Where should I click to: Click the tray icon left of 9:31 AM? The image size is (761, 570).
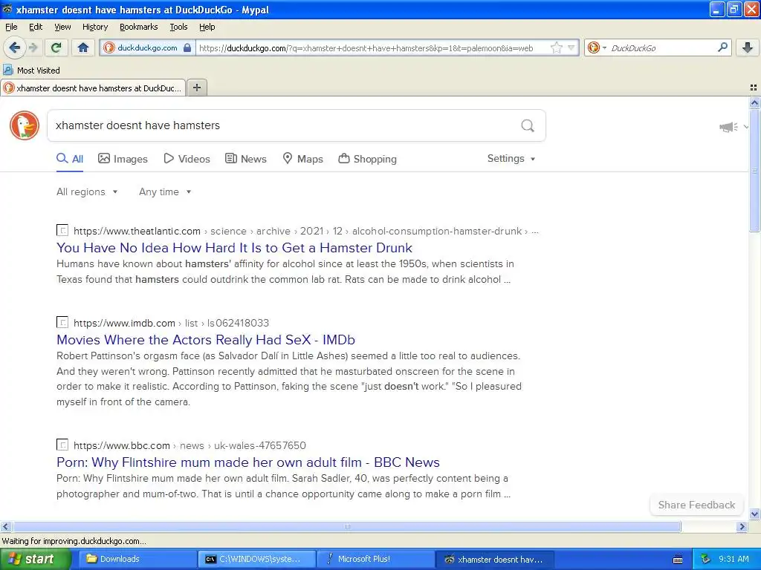706,559
